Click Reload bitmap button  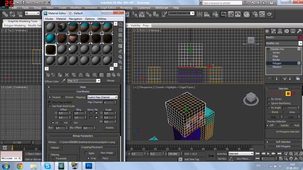[55, 148]
